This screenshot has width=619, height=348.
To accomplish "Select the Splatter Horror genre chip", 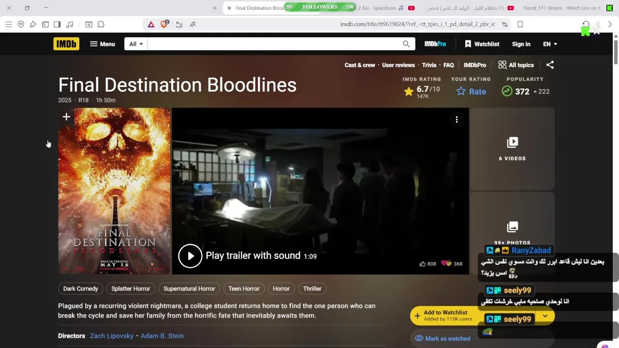I will tap(131, 289).
